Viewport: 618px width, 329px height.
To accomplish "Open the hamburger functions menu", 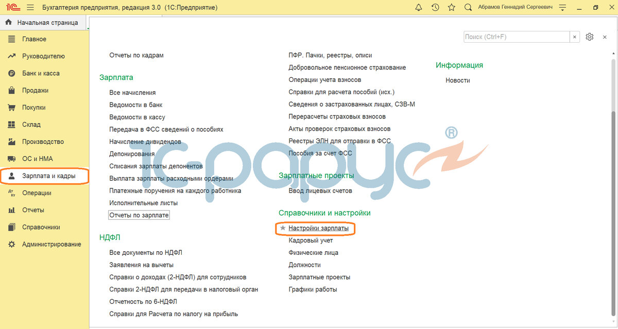I will pos(30,8).
